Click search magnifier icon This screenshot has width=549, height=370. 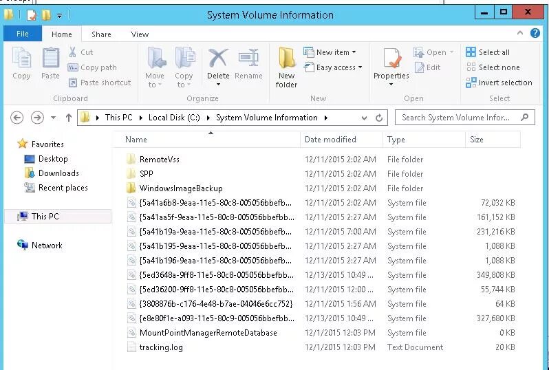524,118
